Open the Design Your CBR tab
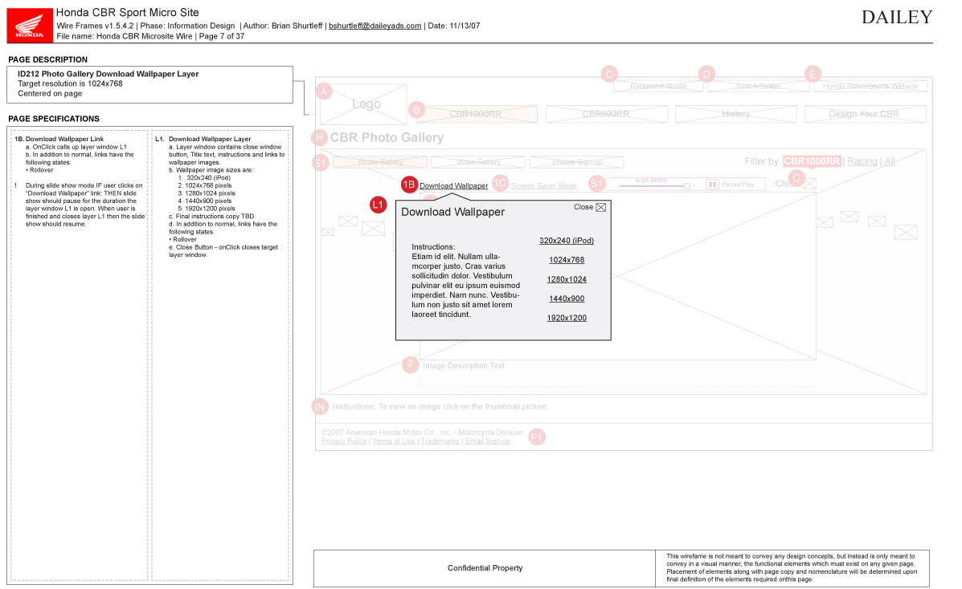Viewport: 962px width, 589px height. (863, 114)
